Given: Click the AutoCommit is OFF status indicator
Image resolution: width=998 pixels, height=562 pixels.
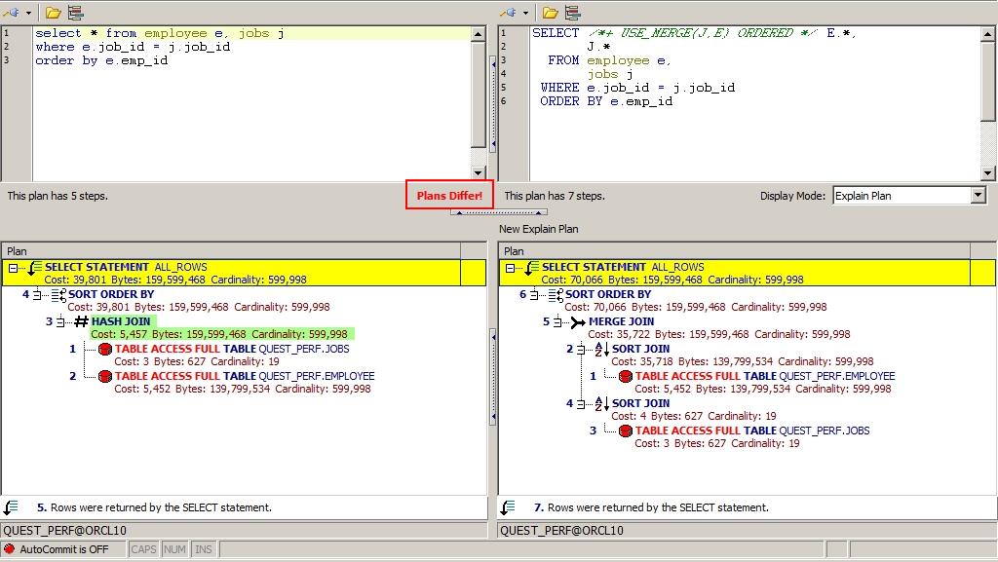Looking at the screenshot, I should click(x=63, y=549).
